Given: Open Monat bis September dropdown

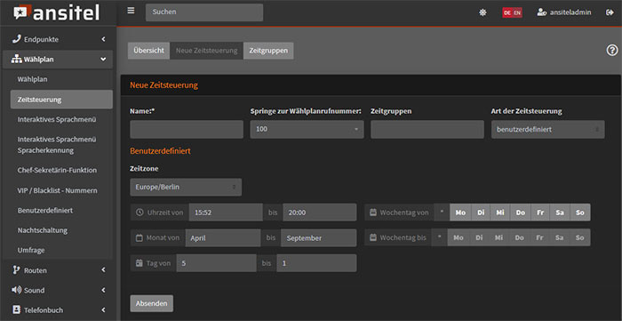Looking at the screenshot, I should pyautogui.click(x=319, y=237).
